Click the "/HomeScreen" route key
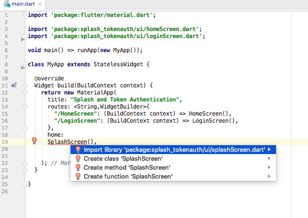The width and height of the screenshot is (308, 218). coord(75,114)
